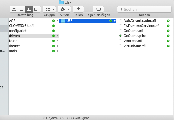Screen dimensions: 174x120
Task: Click sync badge next to FwRuntimeServices.efi
Action: point(168,26)
